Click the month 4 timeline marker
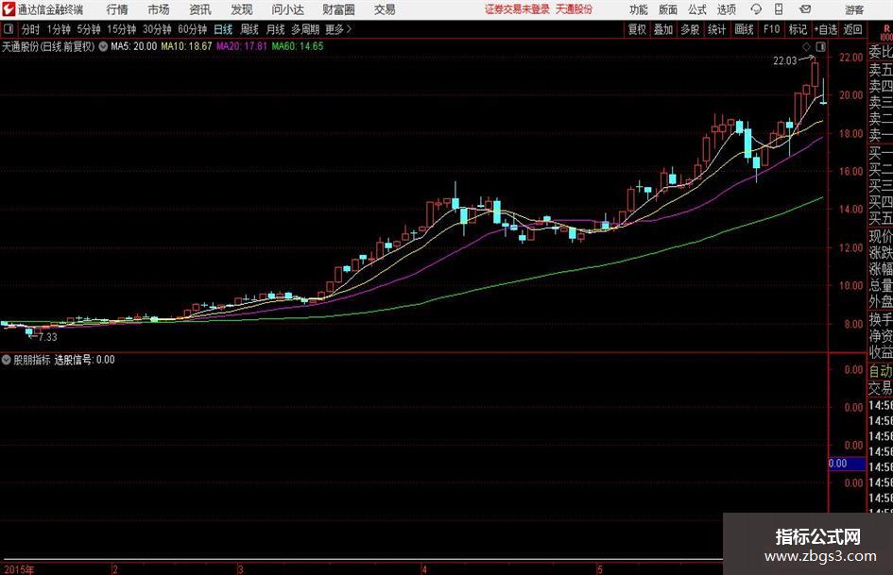The width and height of the screenshot is (893, 575). 424,569
